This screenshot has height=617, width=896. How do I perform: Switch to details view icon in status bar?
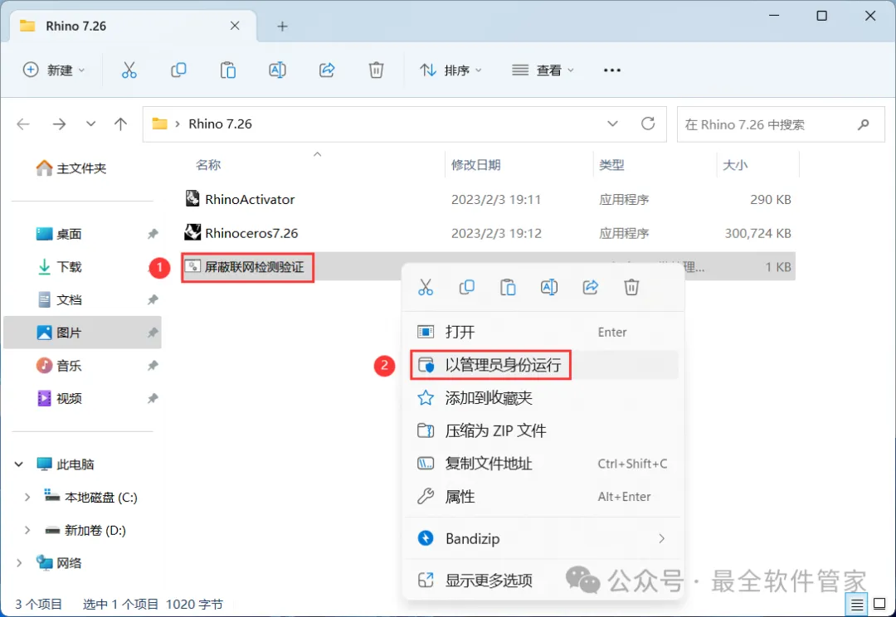click(856, 604)
